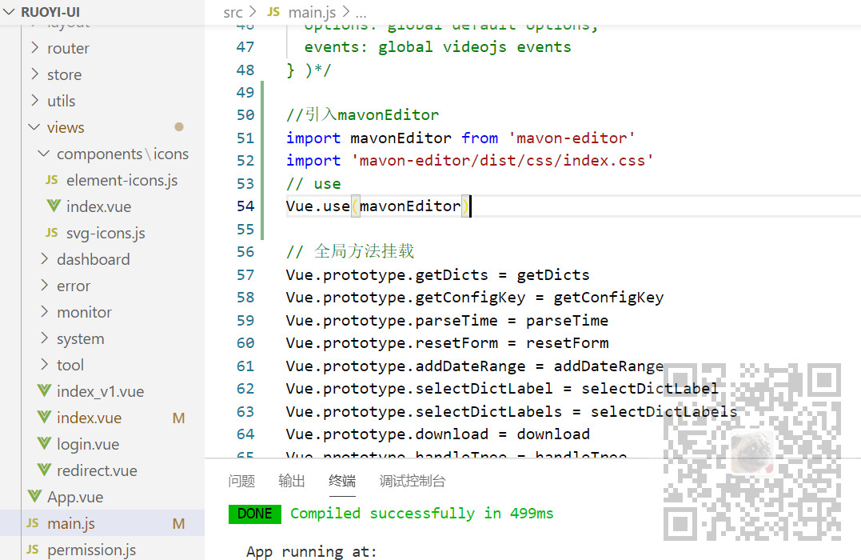Expand the system folder

point(45,338)
